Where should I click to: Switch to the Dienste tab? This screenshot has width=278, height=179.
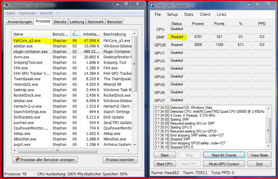60,22
